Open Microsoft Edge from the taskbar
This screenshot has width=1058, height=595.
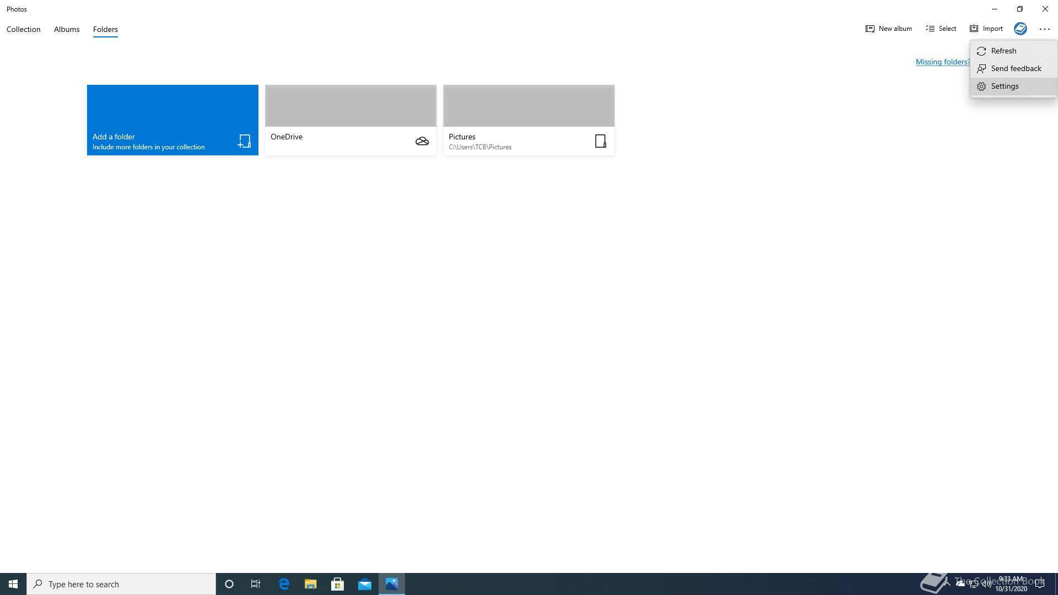point(284,584)
